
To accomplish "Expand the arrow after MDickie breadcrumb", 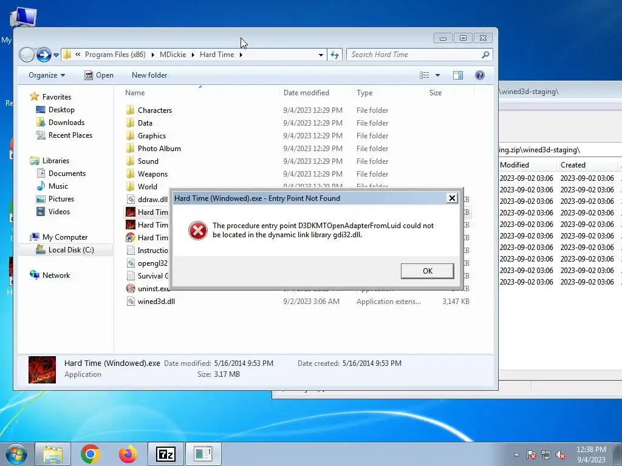I will [193, 55].
